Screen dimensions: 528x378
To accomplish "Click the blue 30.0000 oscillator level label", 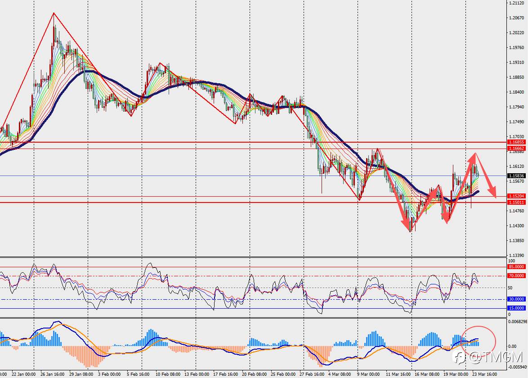I will pyautogui.click(x=517, y=299).
